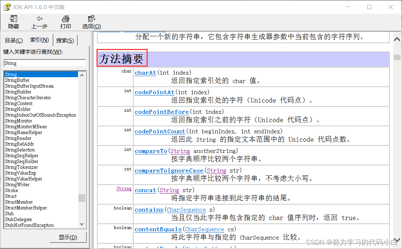
Task: Select StringSelection index entry
Action: (20, 150)
